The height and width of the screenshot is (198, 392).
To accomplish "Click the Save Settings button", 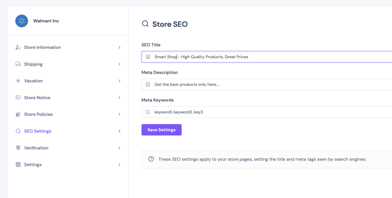I will [x=162, y=130].
